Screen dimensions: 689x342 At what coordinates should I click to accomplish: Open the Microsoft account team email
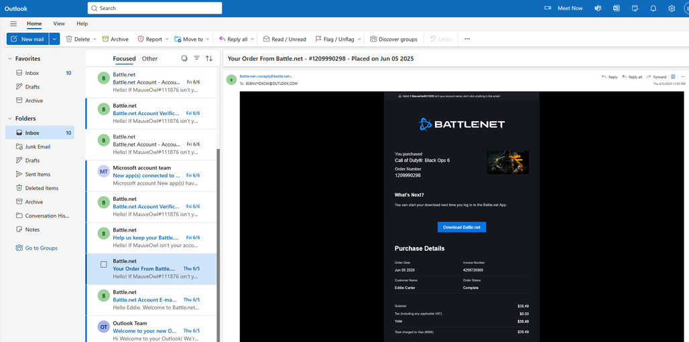pyautogui.click(x=151, y=175)
